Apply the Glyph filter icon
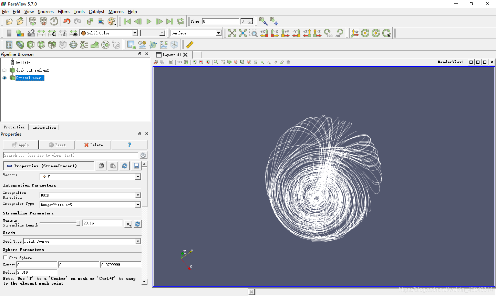The width and height of the screenshot is (496, 296). coord(73,45)
